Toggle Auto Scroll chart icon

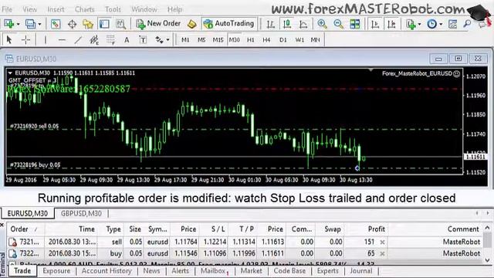(375, 24)
